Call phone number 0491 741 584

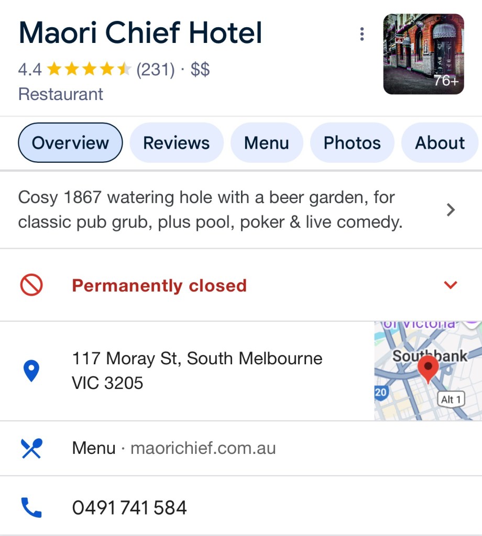(129, 508)
